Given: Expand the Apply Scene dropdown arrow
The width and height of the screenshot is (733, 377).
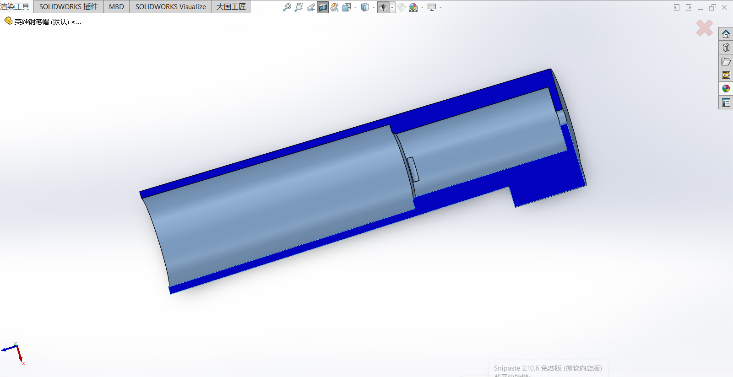Looking at the screenshot, I should (x=422, y=7).
